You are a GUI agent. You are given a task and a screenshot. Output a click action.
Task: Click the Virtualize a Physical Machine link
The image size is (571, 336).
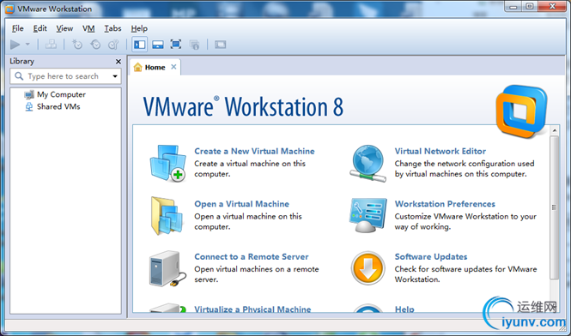point(252,309)
